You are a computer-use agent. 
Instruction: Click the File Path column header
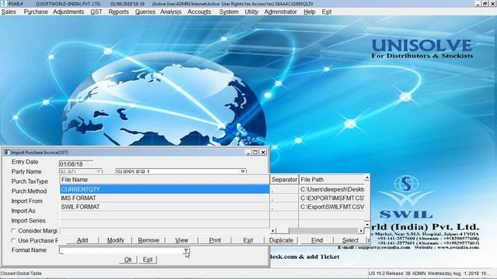pos(332,179)
